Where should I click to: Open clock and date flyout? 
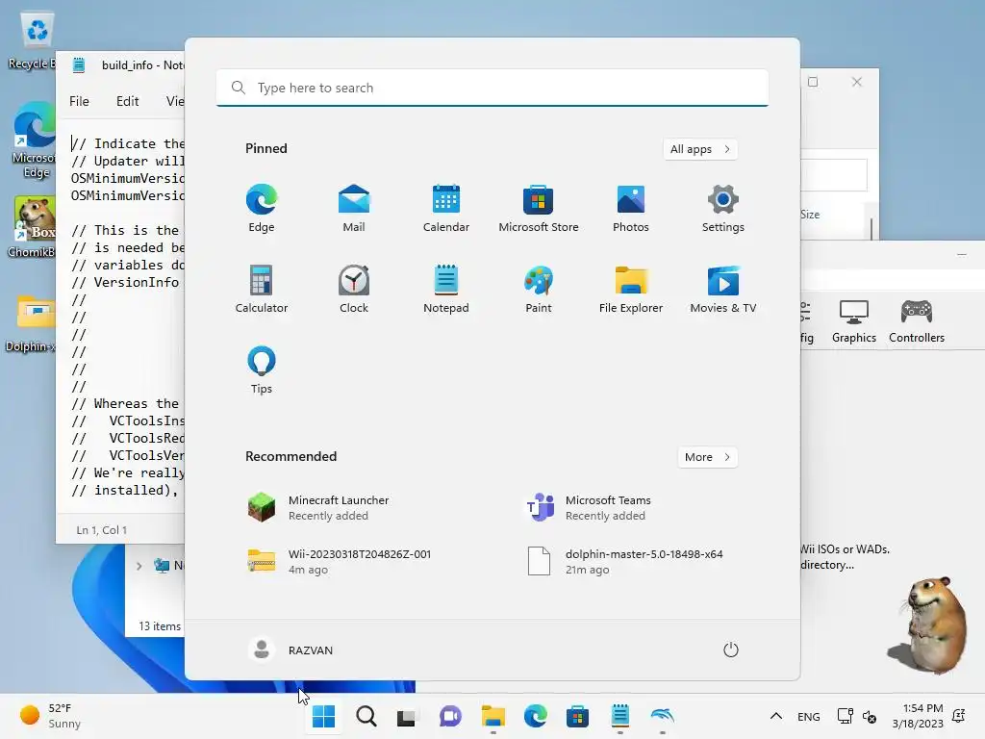(x=918, y=716)
